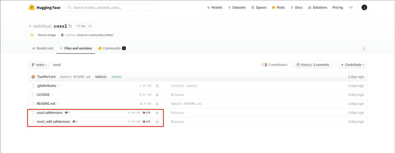This screenshot has width=395, height=153.
Task: Open the user profile avatar
Action: (x=364, y=8)
